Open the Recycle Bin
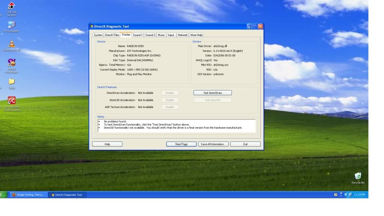 tap(358, 176)
